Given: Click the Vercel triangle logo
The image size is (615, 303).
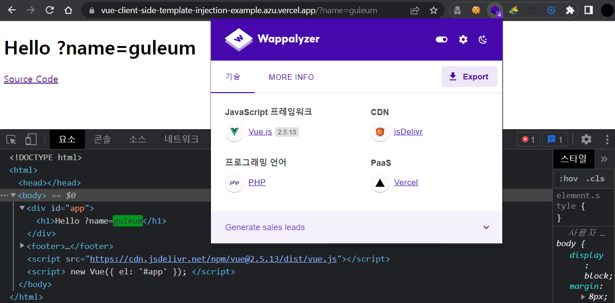Looking at the screenshot, I should pos(380,183).
